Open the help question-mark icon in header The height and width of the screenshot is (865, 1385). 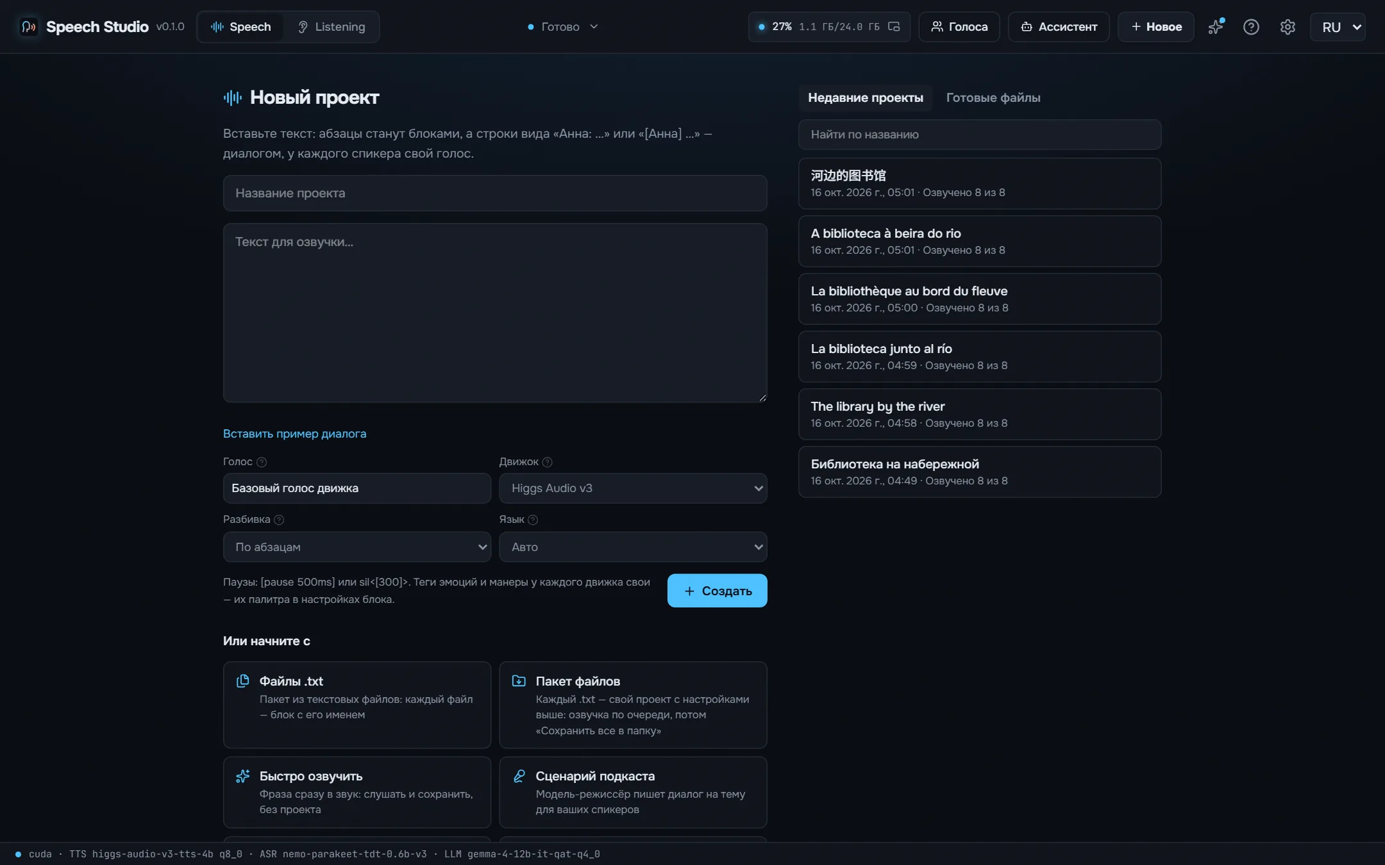point(1251,27)
